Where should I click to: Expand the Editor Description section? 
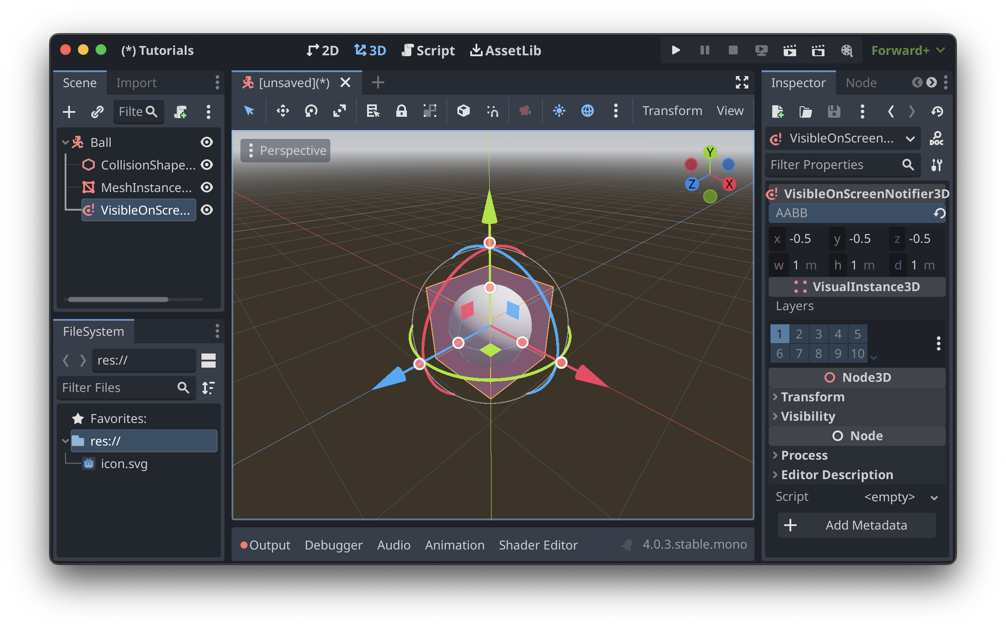(x=857, y=475)
